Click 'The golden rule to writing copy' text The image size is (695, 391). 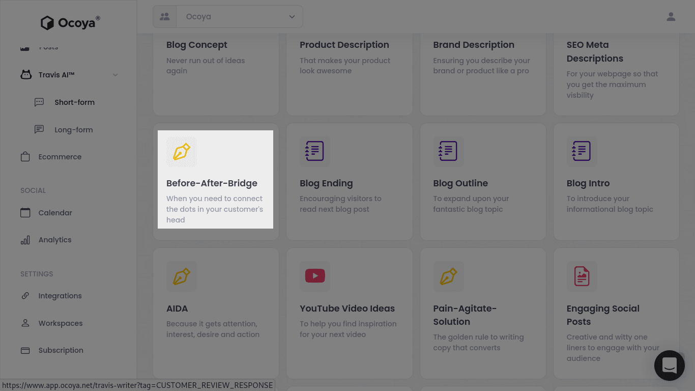tap(478, 342)
